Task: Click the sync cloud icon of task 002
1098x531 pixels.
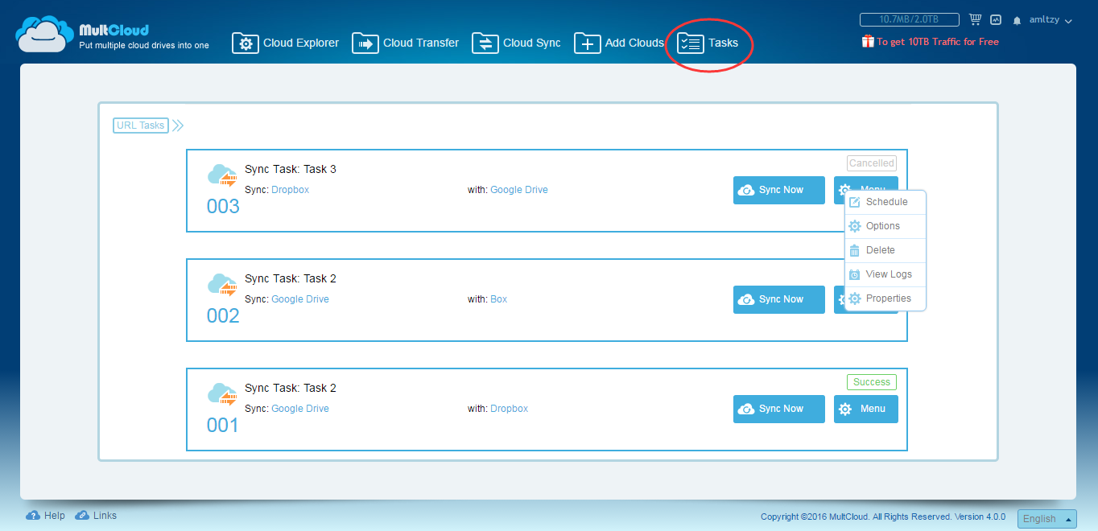Action: click(x=222, y=285)
